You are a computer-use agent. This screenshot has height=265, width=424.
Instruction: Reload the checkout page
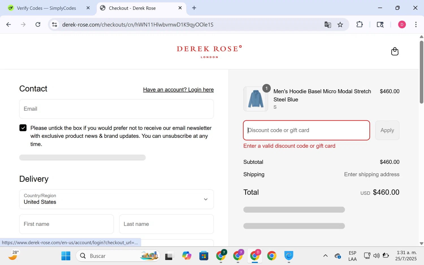pos(38,25)
